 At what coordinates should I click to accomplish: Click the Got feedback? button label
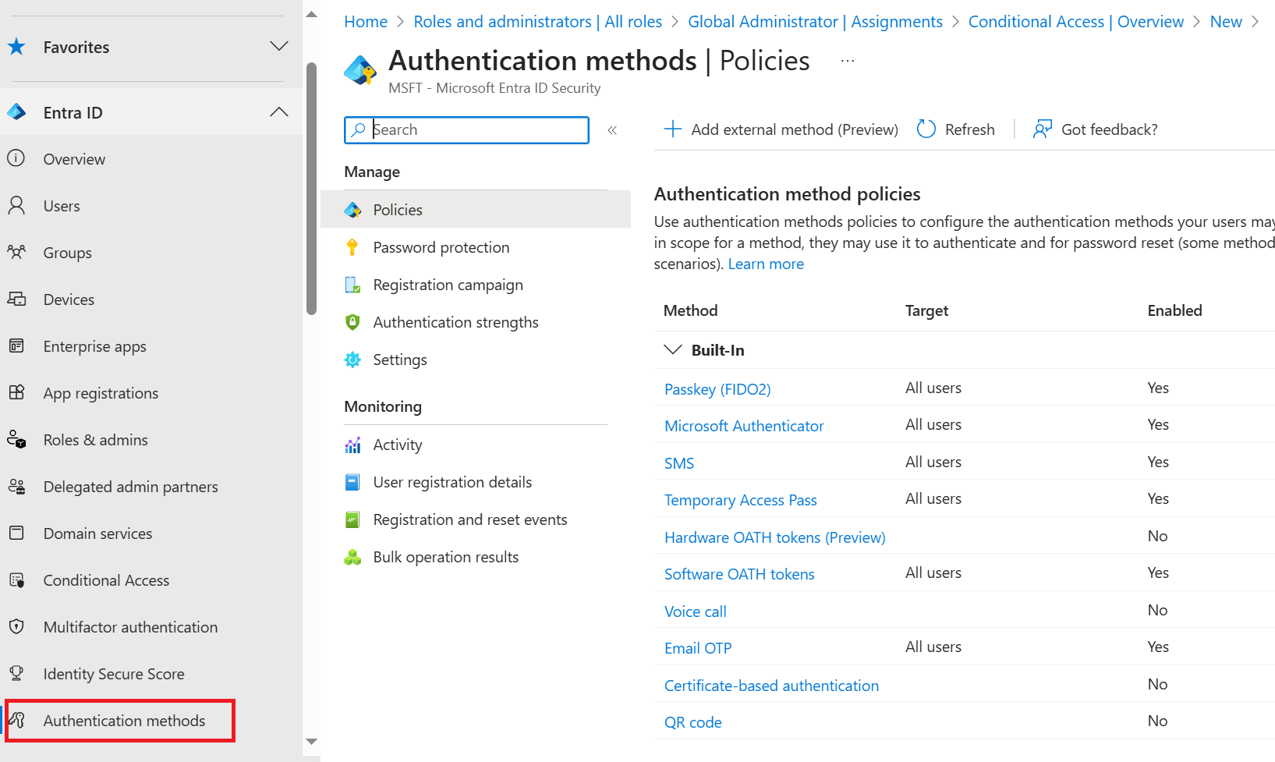[x=1109, y=129]
